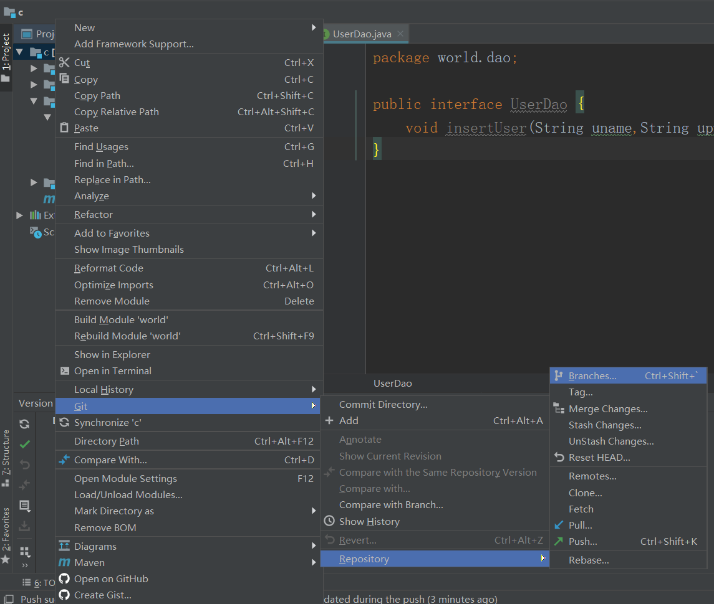Click the Branches fork icon
This screenshot has width=714, height=604.
click(x=559, y=375)
